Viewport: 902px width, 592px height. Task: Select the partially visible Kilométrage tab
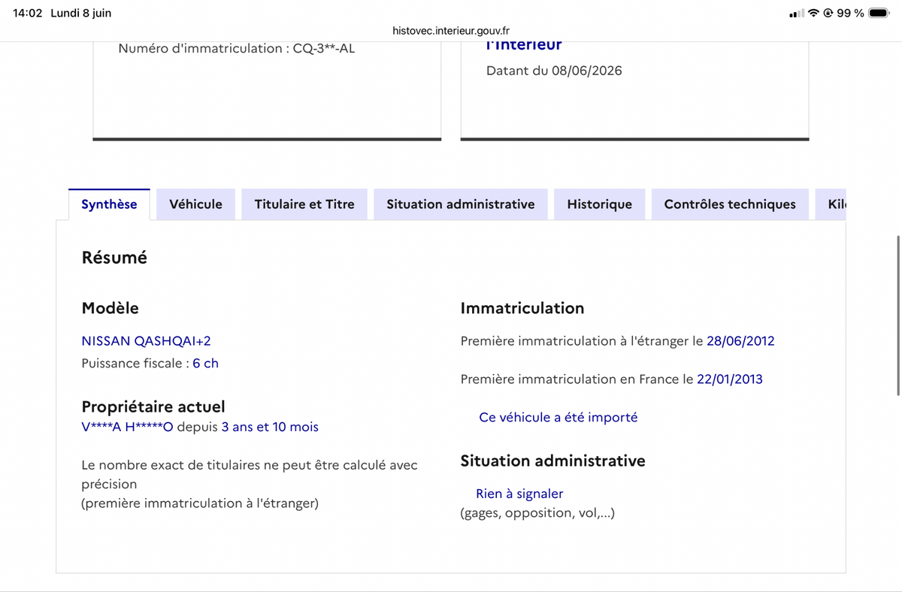[x=831, y=204]
